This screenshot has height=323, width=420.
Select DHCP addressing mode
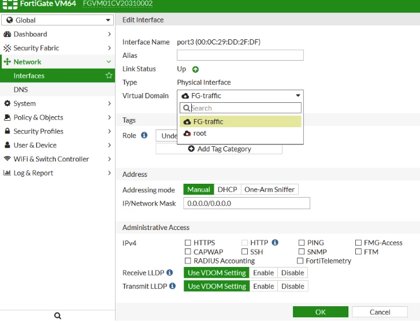(x=227, y=190)
